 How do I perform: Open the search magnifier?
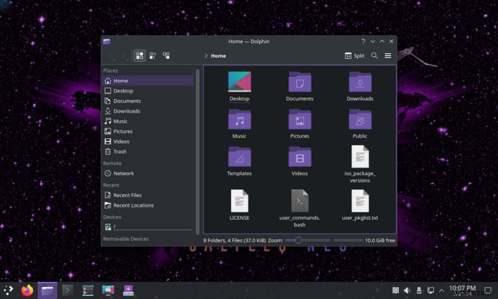(375, 55)
